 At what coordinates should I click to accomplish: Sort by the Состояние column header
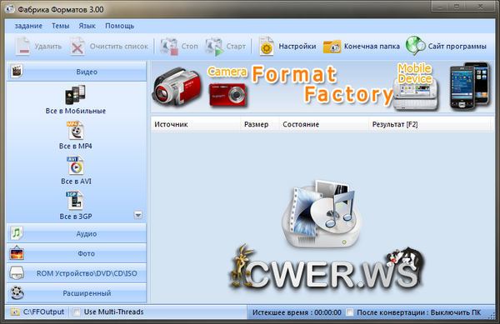tap(324, 124)
